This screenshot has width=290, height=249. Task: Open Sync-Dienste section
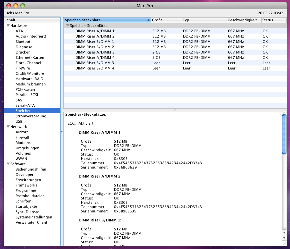coord(27,212)
